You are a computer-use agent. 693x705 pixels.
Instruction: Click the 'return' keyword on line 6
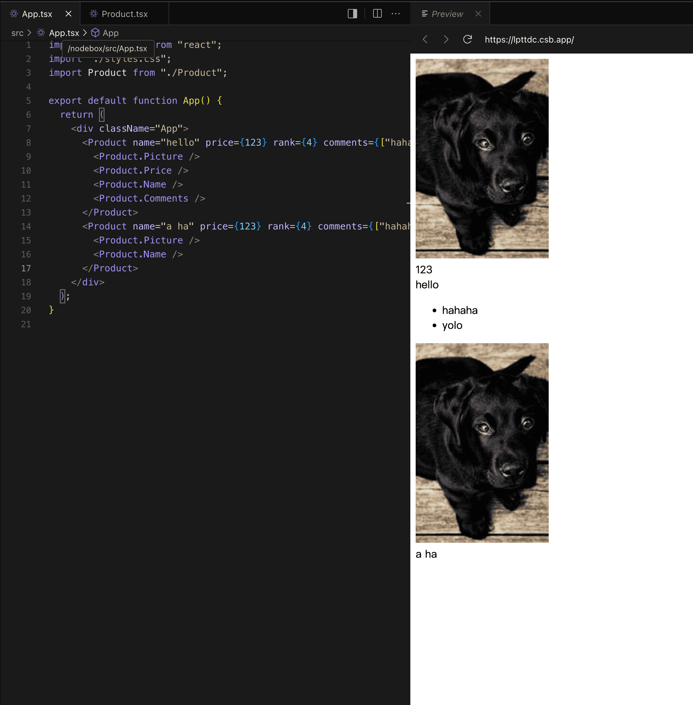click(76, 114)
